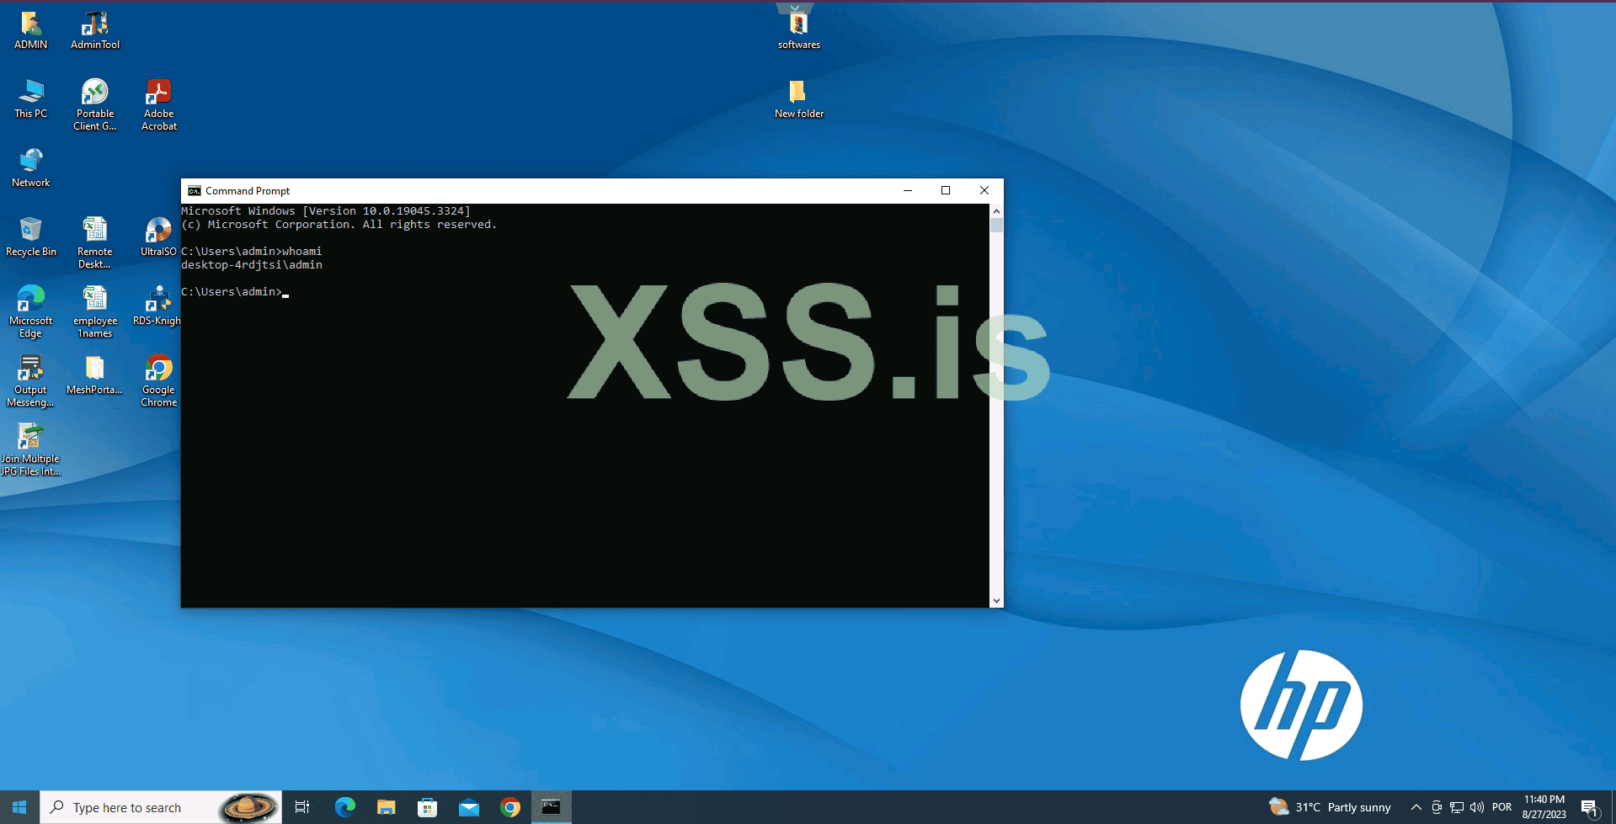
Task: Toggle Task View on the taskbar
Action: (302, 806)
